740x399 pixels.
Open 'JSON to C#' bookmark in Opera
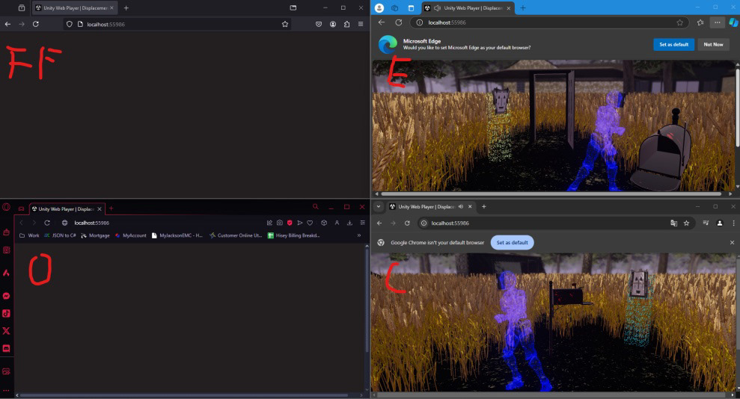point(60,235)
